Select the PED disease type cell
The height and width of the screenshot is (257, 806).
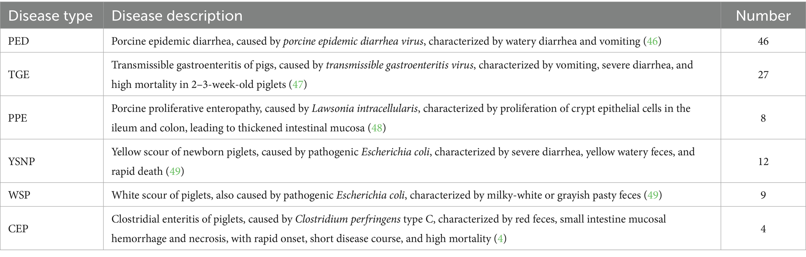tap(19, 41)
